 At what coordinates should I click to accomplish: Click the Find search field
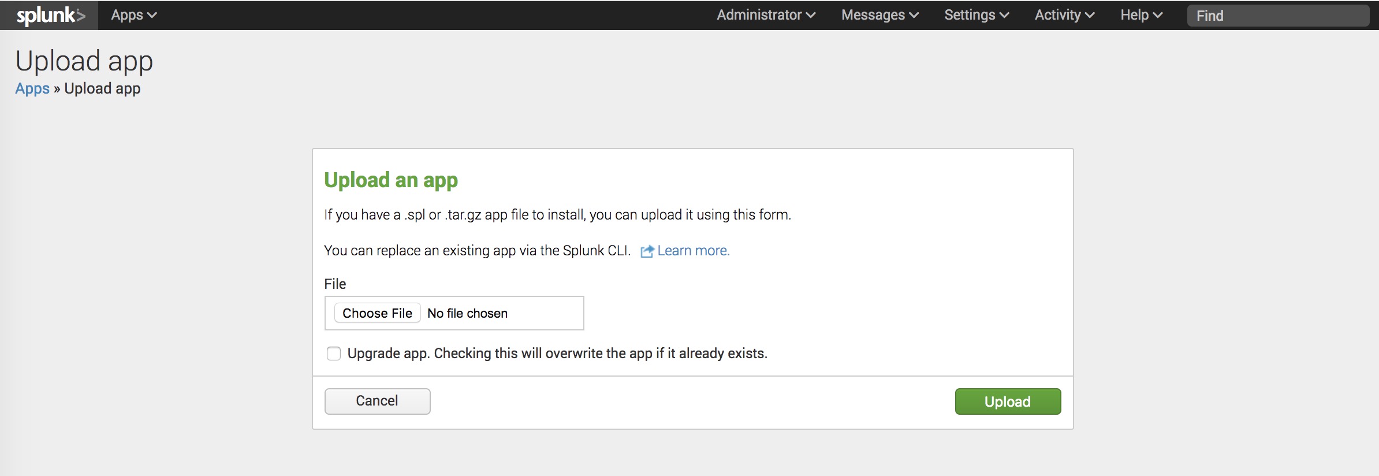coord(1277,16)
